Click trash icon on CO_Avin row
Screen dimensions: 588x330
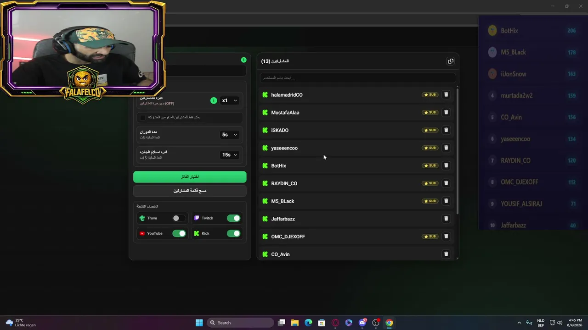pos(446,254)
